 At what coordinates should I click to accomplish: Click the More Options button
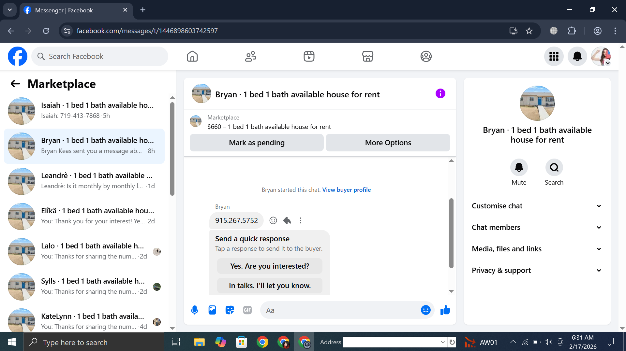(388, 143)
